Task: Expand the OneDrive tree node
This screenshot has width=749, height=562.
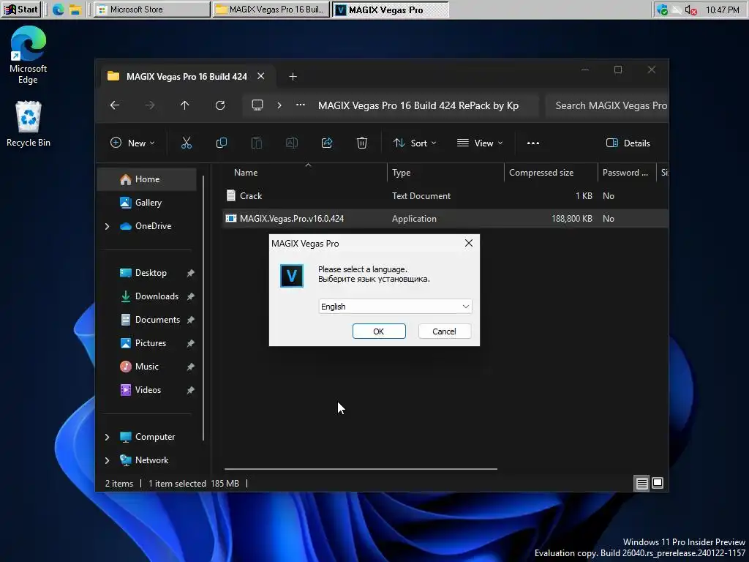Action: (x=107, y=226)
